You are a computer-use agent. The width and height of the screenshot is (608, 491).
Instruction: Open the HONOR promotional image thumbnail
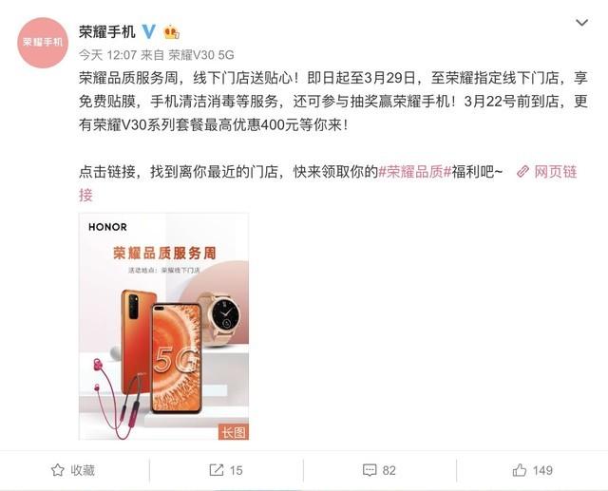[x=163, y=327]
